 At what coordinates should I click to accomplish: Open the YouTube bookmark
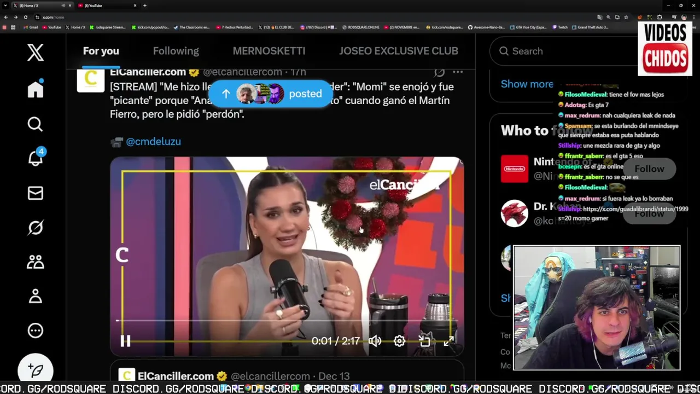(x=51, y=27)
